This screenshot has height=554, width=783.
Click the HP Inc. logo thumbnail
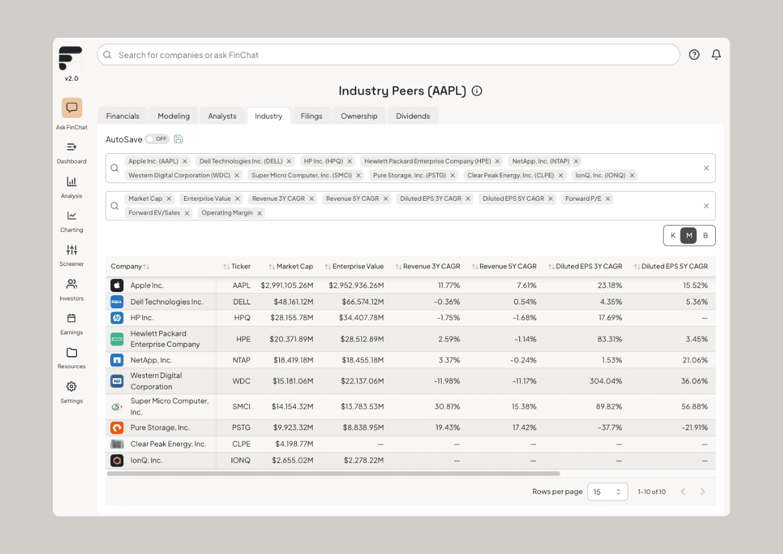(x=117, y=318)
